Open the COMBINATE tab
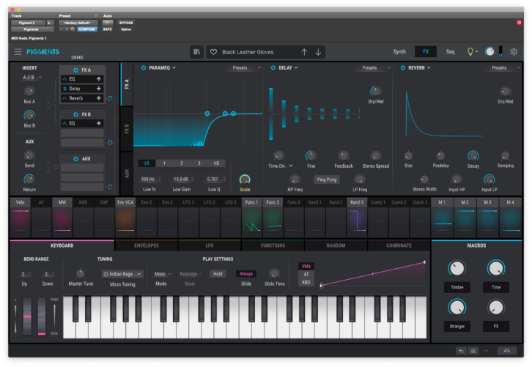This screenshot has height=367, width=532. (x=399, y=245)
